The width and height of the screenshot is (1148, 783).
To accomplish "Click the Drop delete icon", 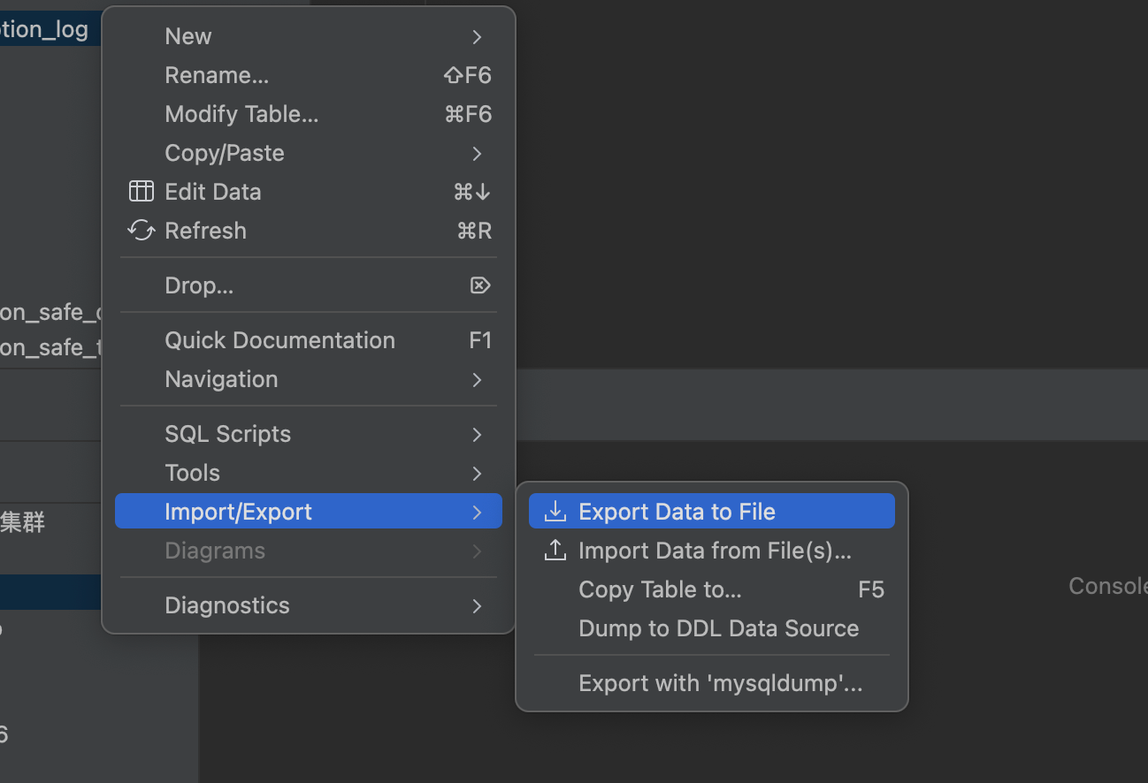I will tap(479, 285).
